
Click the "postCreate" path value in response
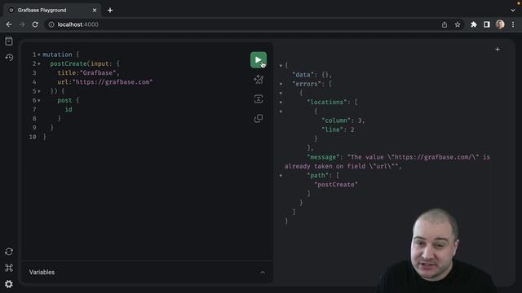[x=336, y=185]
